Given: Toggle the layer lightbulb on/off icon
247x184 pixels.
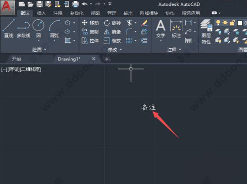Looking at the screenshot, I should pos(218,23).
